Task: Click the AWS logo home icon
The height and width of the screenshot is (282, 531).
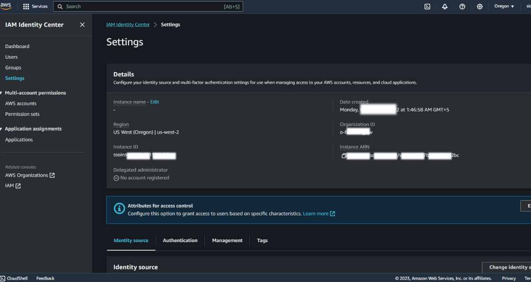Action: coord(6,6)
